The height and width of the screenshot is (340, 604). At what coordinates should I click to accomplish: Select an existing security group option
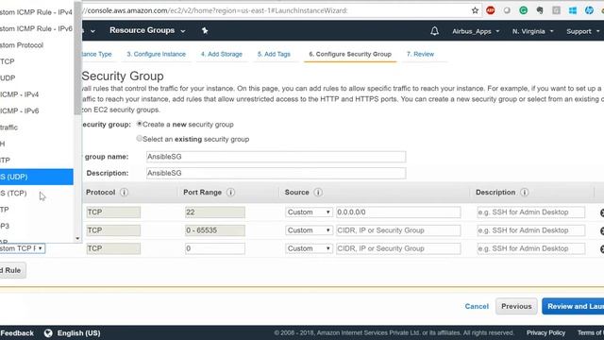(x=140, y=139)
